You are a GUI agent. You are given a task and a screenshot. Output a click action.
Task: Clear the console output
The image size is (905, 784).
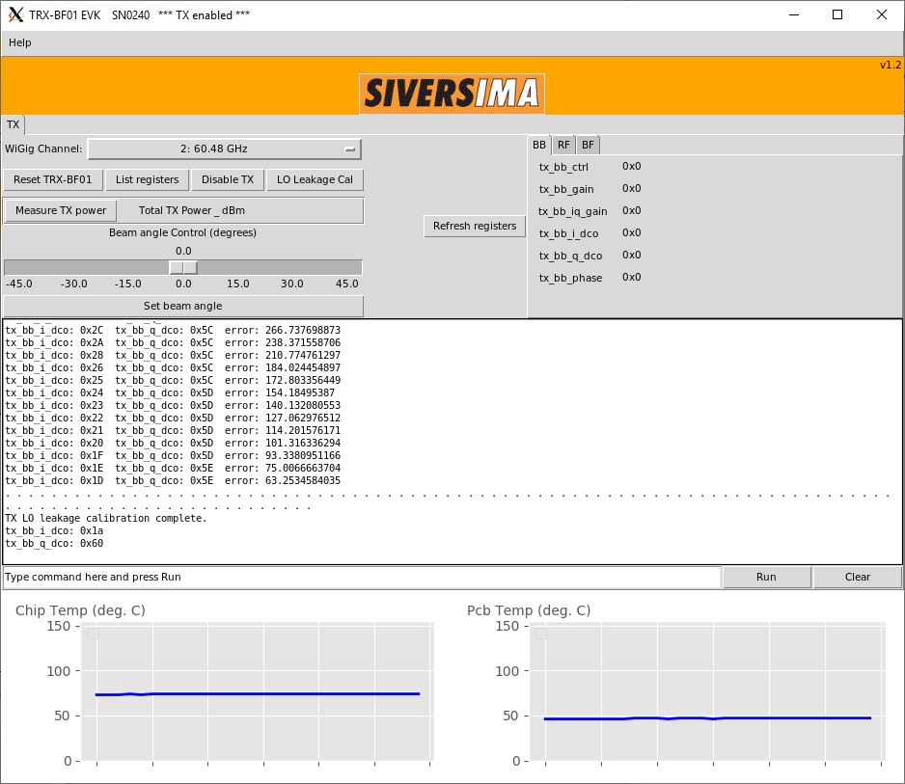coord(857,577)
